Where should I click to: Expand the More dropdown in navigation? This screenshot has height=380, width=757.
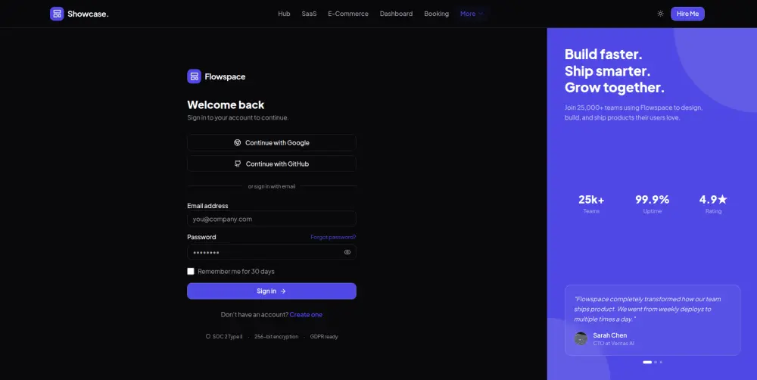point(471,14)
